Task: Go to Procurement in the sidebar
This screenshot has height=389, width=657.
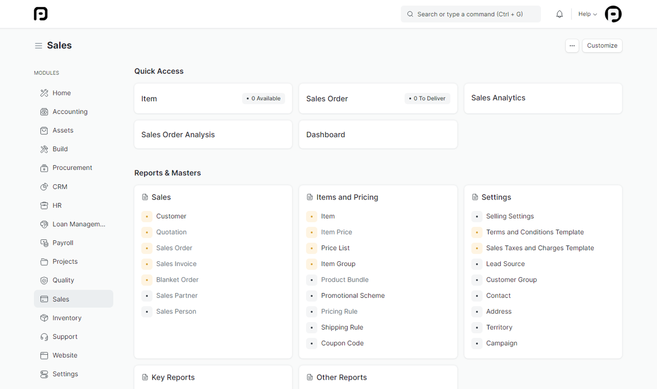Action: (72, 168)
